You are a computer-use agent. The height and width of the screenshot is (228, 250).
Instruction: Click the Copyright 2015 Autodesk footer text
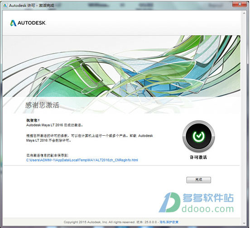point(99,222)
